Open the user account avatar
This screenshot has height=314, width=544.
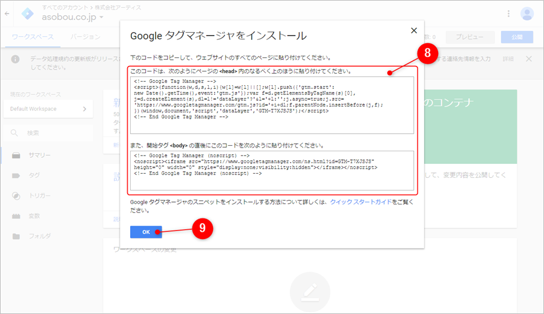(527, 13)
